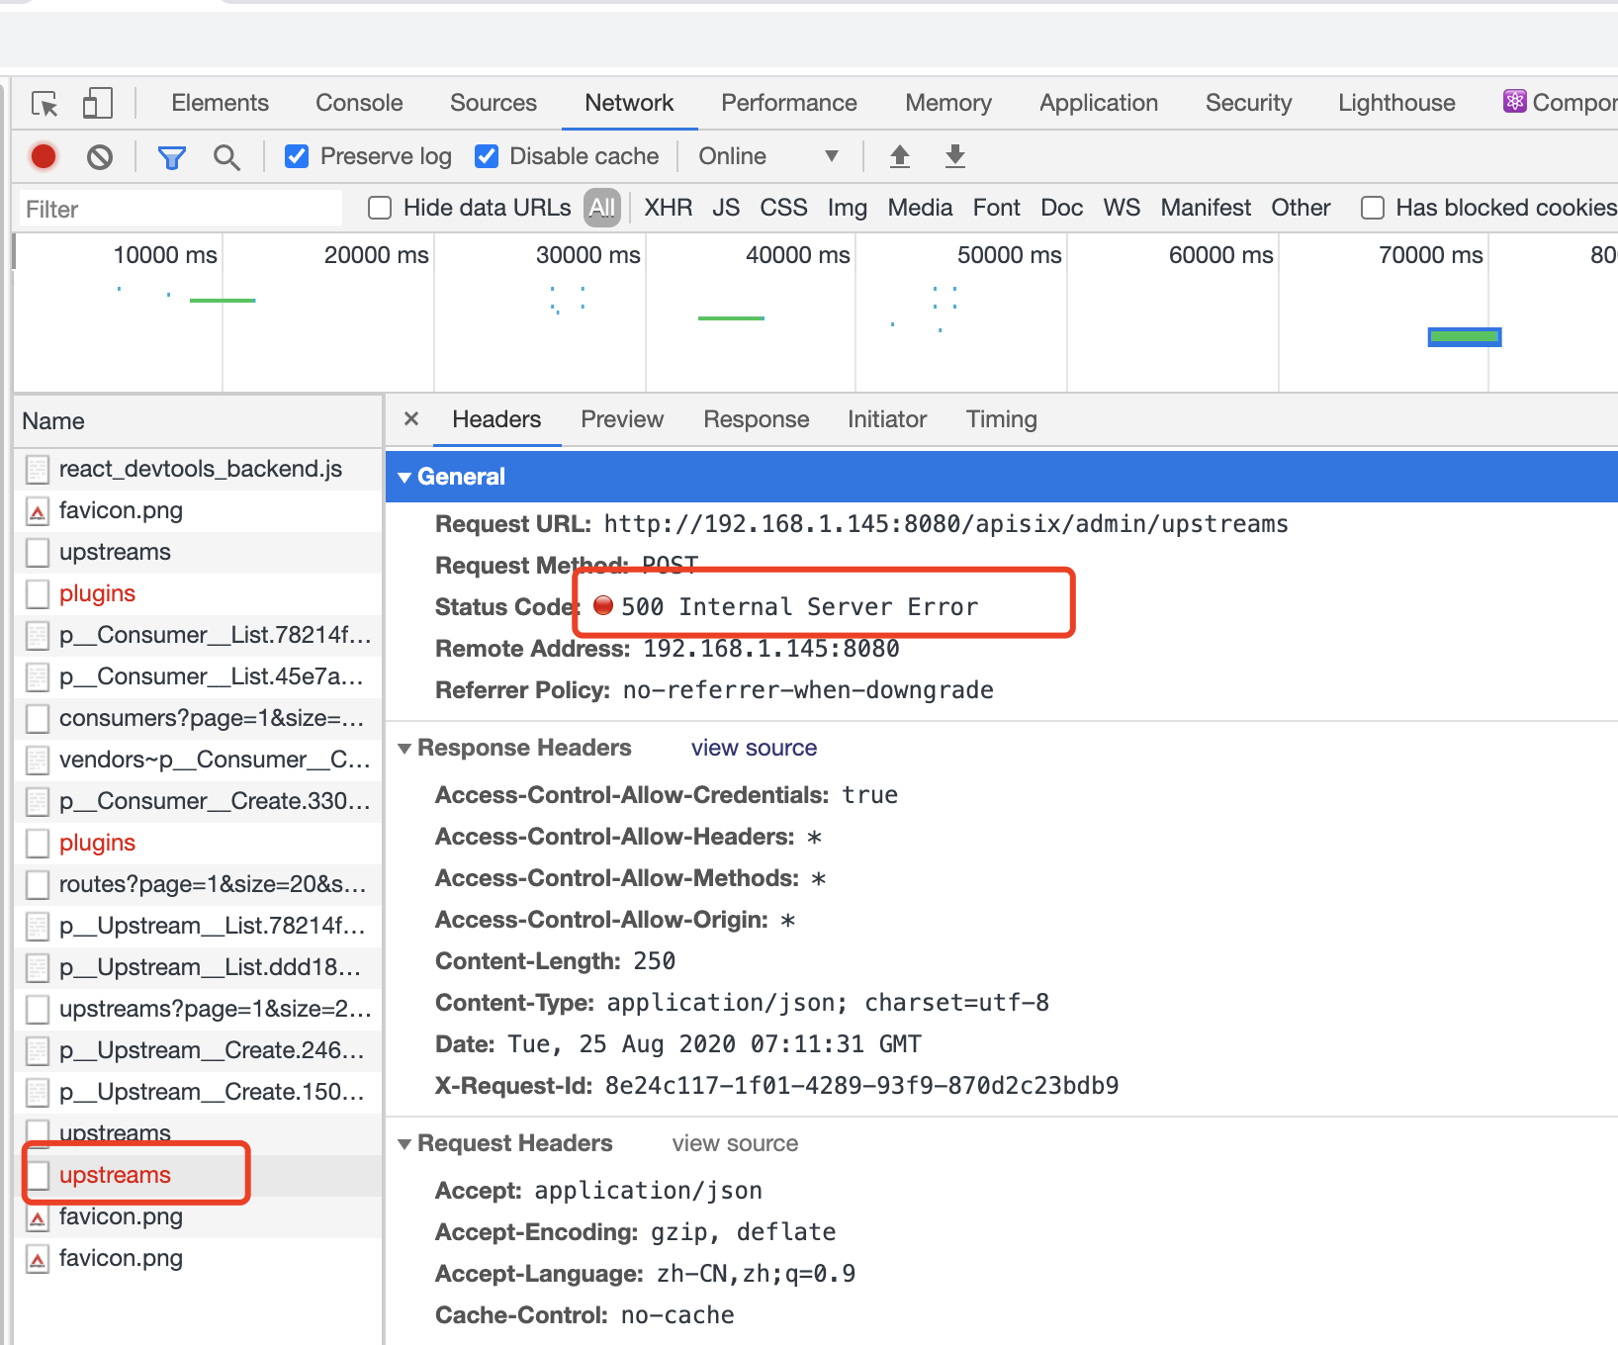The height and width of the screenshot is (1345, 1618).
Task: Show the Initiator tab of request
Action: coord(887,419)
